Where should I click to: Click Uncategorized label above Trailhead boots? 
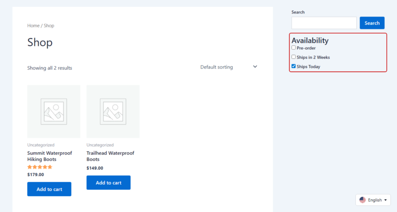100,145
